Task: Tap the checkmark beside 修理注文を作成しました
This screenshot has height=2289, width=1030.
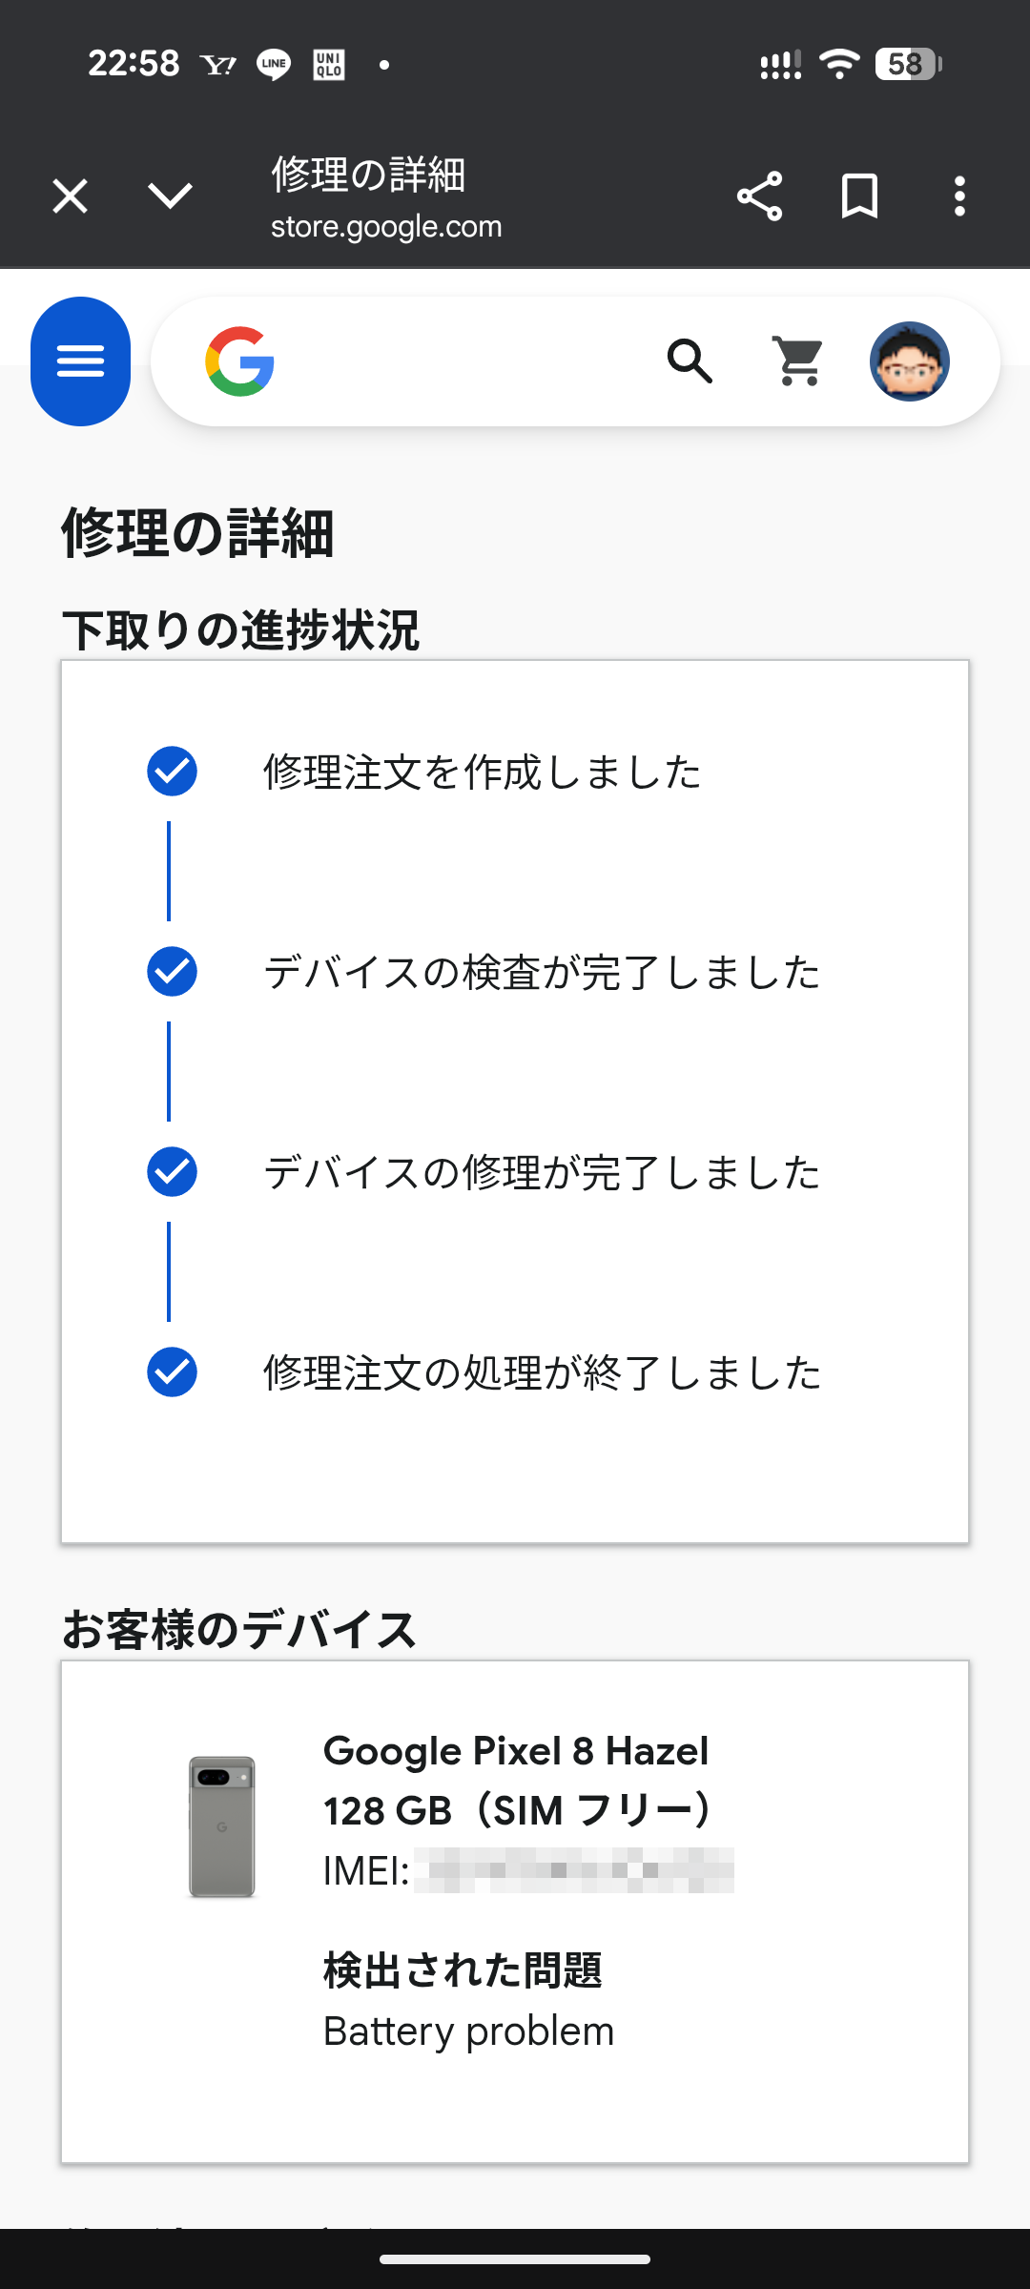Action: click(x=172, y=771)
